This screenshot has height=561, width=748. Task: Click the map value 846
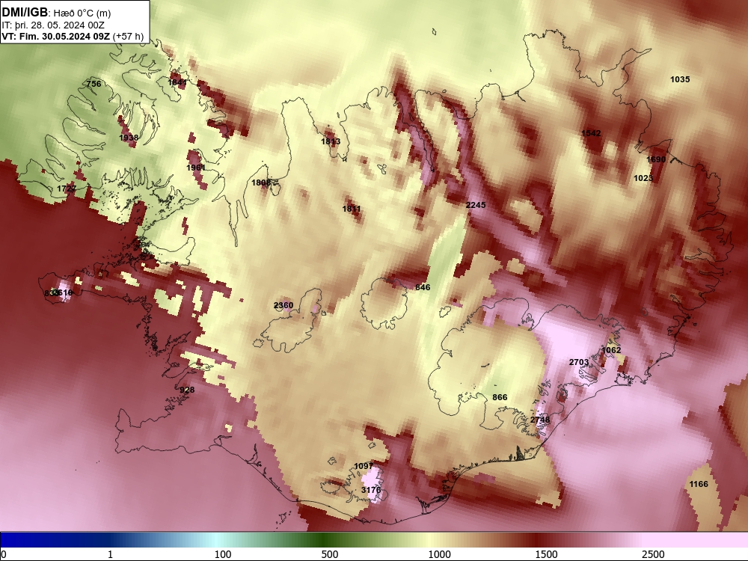pyautogui.click(x=423, y=287)
